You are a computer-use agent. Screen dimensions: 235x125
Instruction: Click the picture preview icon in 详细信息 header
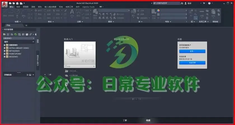[x=30, y=75]
